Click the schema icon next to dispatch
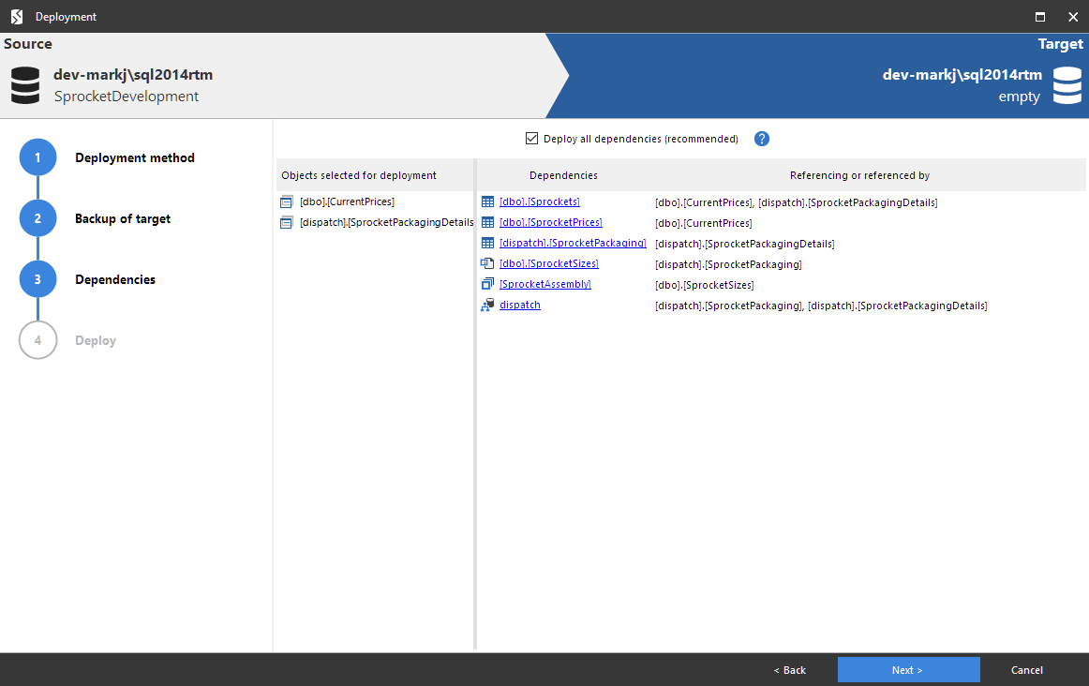 tap(487, 305)
